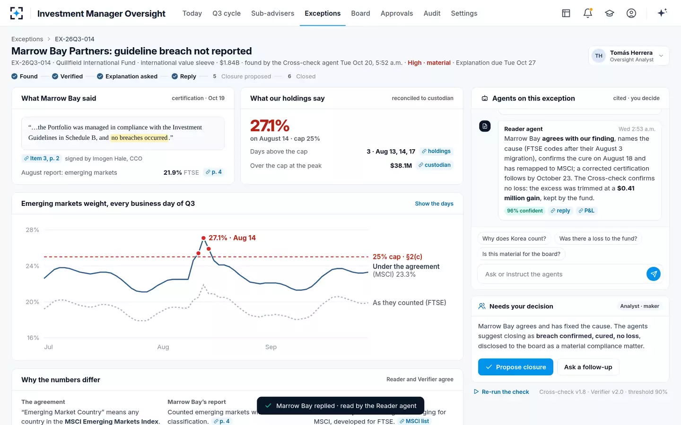Open the sparkle AI assistant icon

point(662,13)
